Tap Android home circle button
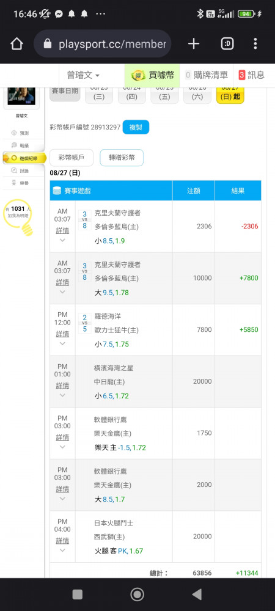This screenshot has height=611, width=275. 137,595
